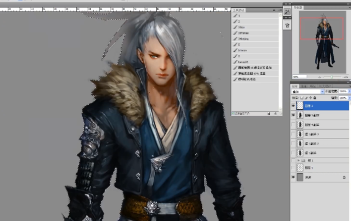The height and width of the screenshot is (221, 351).
Task: Click the navigator zoom slider handle
Action: pos(332,77)
